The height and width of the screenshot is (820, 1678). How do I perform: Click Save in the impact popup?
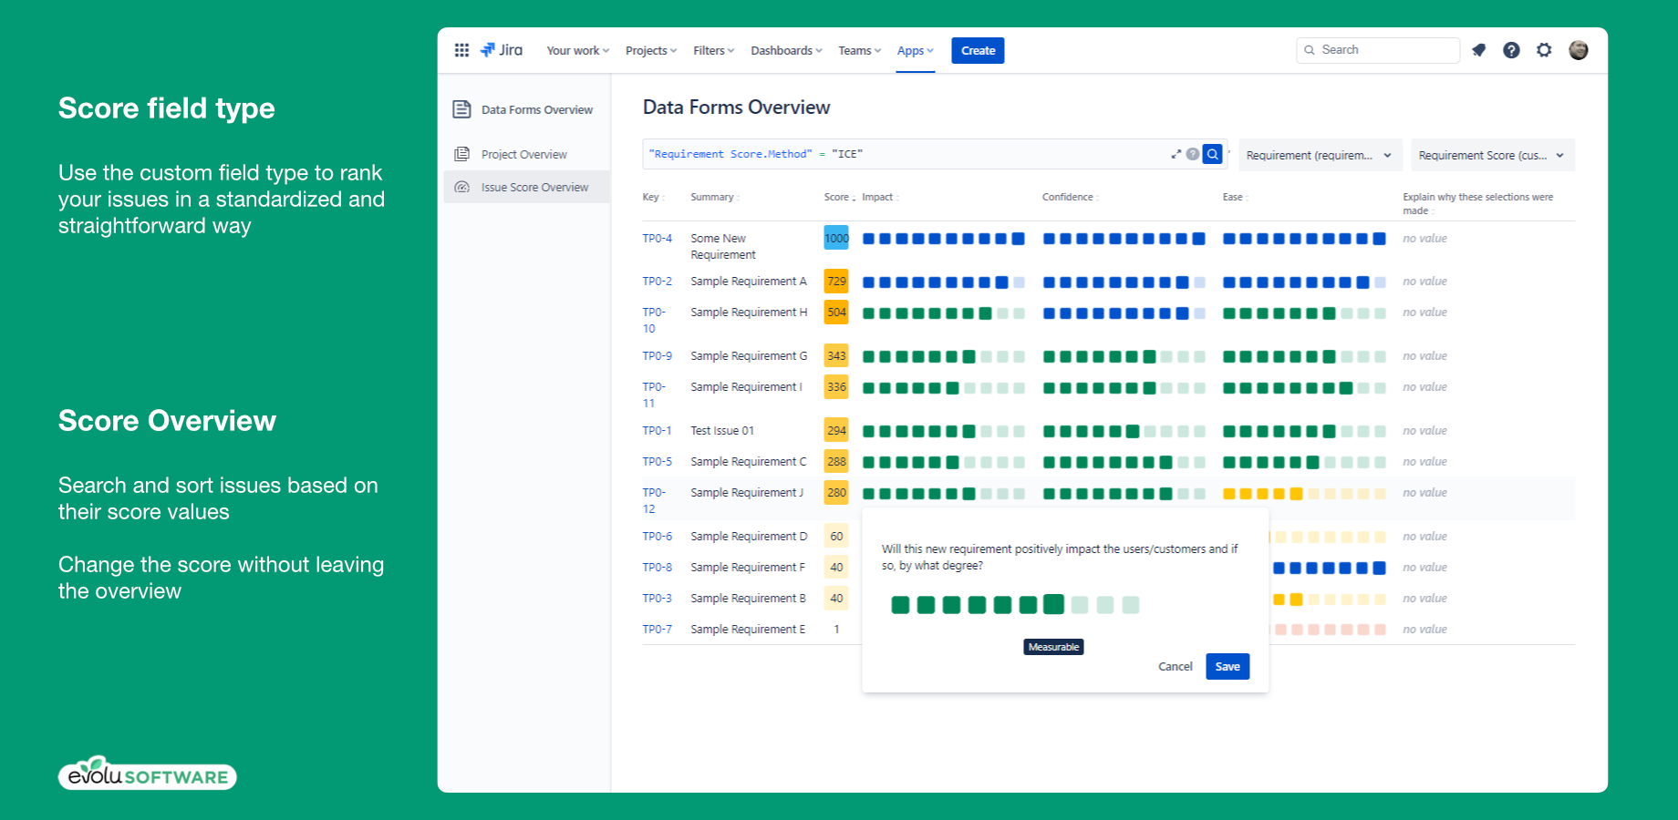[1227, 666]
